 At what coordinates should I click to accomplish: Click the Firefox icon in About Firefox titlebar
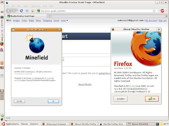coord(113,29)
